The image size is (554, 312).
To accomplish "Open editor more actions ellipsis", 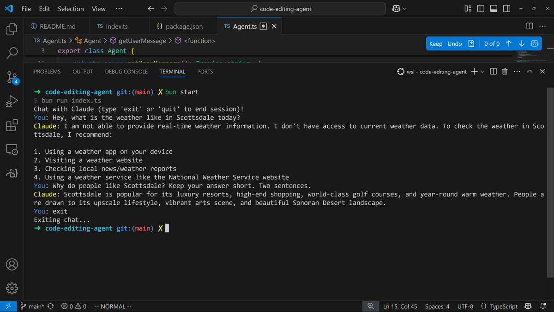I will pos(542,26).
